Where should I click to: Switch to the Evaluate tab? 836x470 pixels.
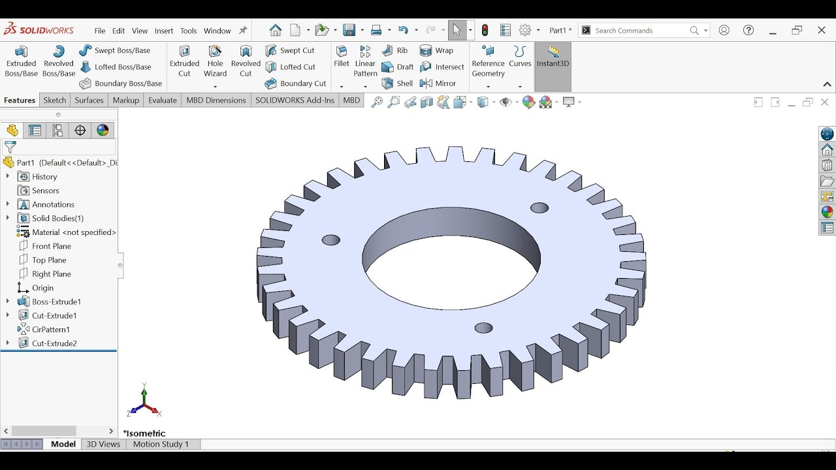pyautogui.click(x=163, y=100)
